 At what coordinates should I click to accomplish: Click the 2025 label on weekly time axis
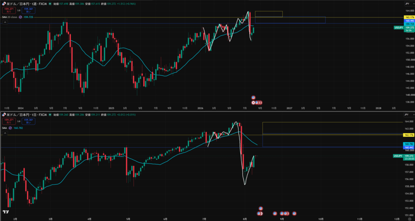[x=111, y=108]
